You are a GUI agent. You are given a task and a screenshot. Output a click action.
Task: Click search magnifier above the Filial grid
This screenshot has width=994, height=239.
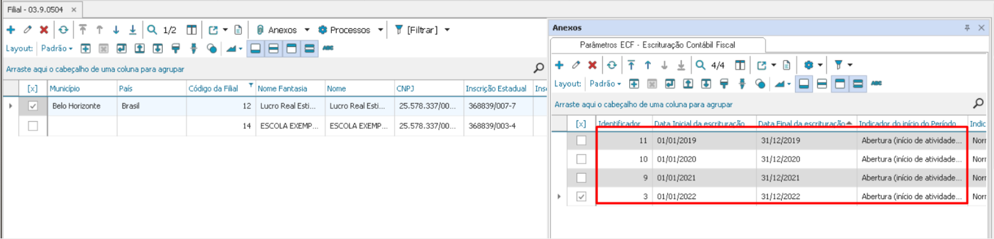[539, 68]
